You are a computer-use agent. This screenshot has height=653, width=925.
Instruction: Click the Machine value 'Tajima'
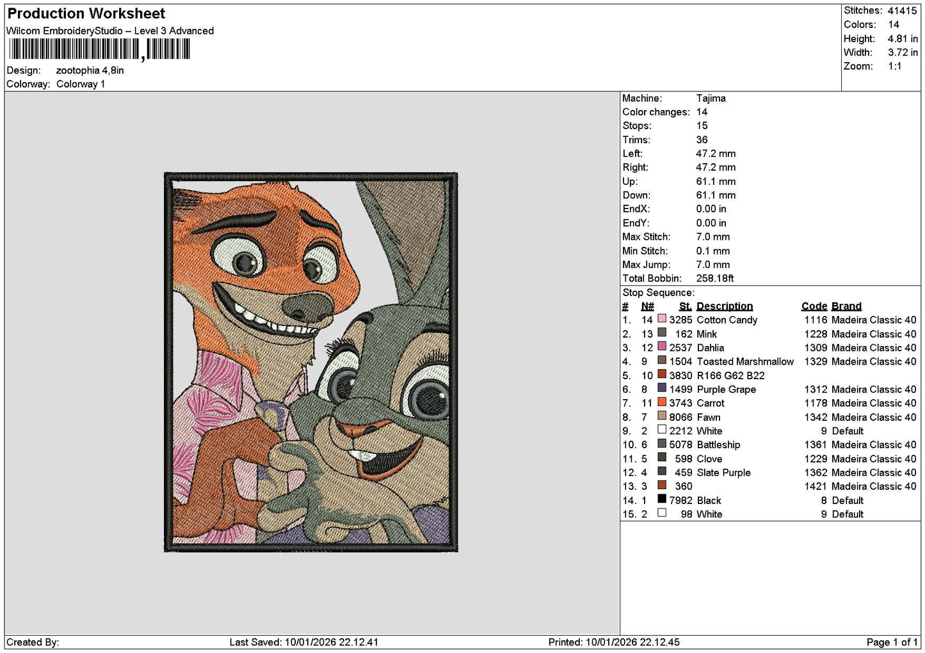click(711, 98)
